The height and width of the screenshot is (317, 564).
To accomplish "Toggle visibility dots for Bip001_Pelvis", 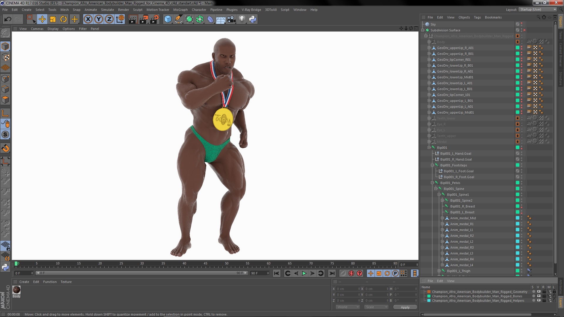I will pyautogui.click(x=522, y=183).
